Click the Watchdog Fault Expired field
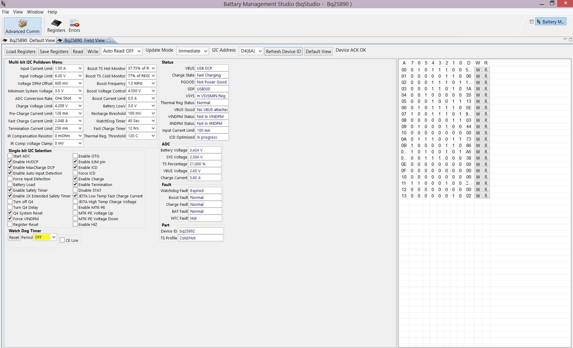Image resolution: width=573 pixels, height=348 pixels. [205, 190]
